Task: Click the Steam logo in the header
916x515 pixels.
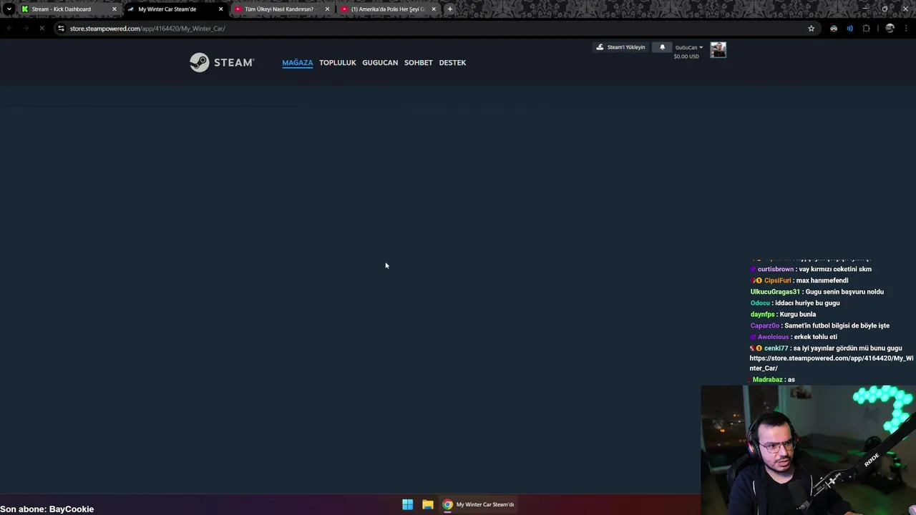Action: click(x=222, y=62)
